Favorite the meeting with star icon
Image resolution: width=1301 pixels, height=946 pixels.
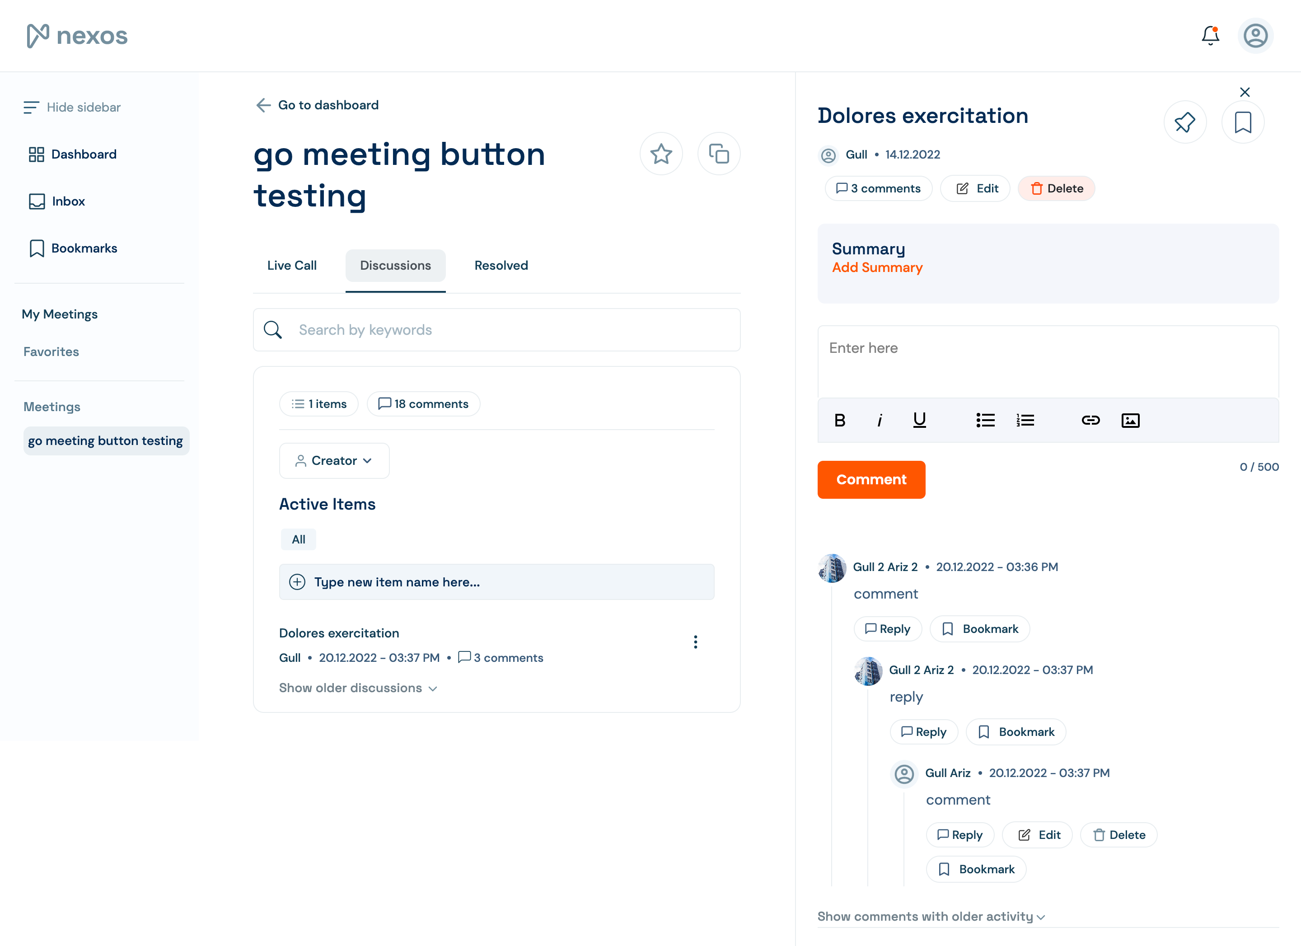coord(661,154)
